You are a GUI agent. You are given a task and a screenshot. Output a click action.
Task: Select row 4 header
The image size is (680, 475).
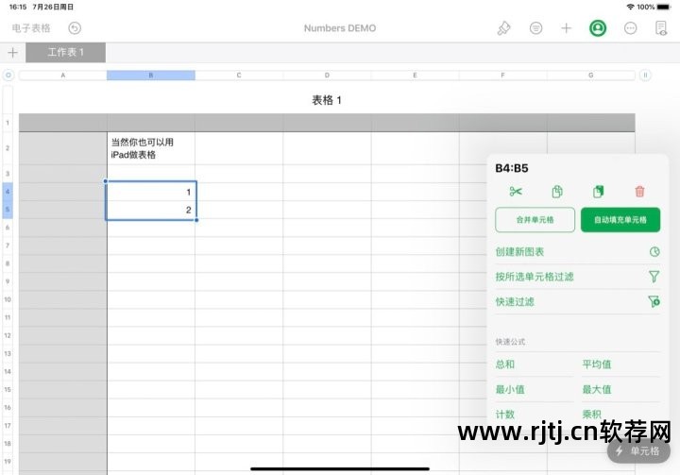(8, 192)
